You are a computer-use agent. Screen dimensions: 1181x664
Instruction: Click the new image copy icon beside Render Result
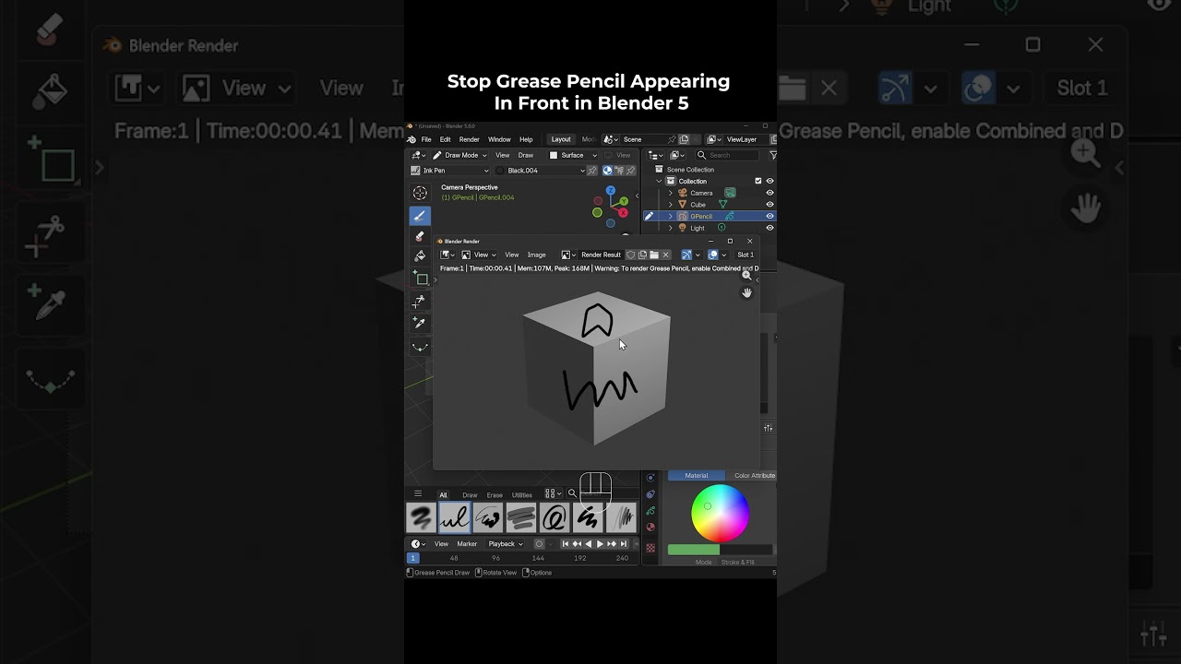(642, 255)
